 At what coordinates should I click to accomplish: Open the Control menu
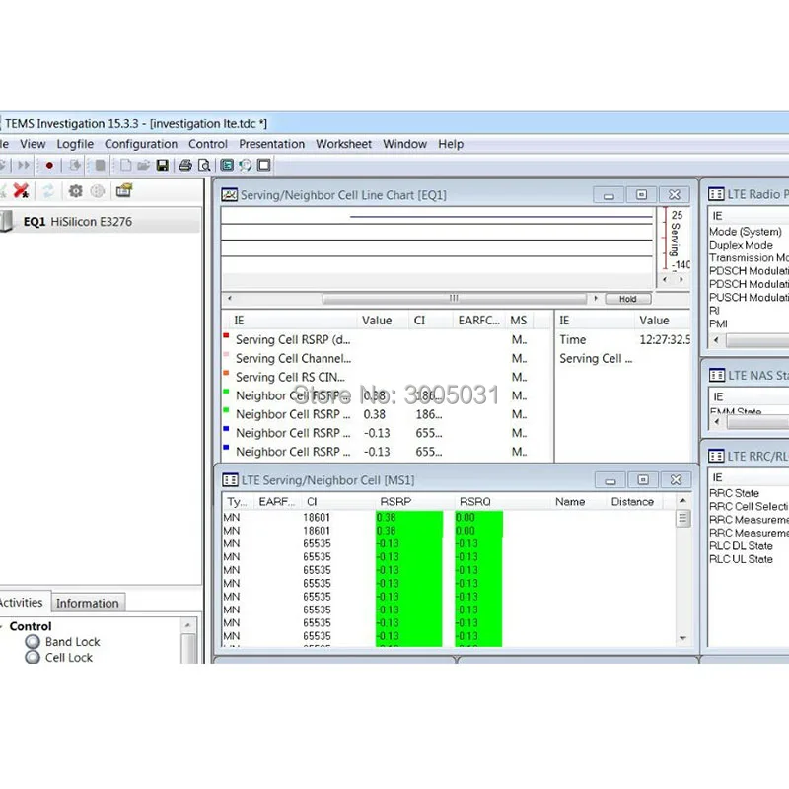[x=208, y=144]
